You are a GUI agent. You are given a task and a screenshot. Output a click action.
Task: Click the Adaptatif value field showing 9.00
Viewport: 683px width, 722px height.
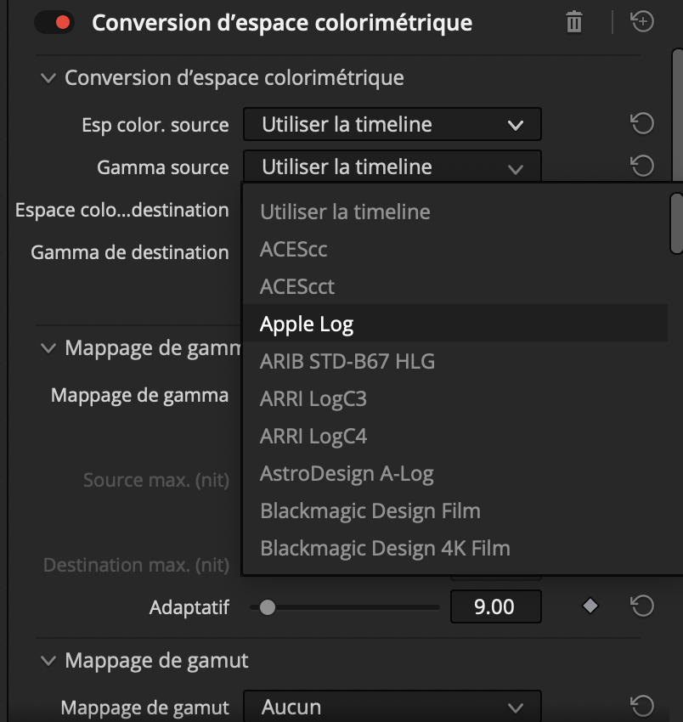[495, 606]
